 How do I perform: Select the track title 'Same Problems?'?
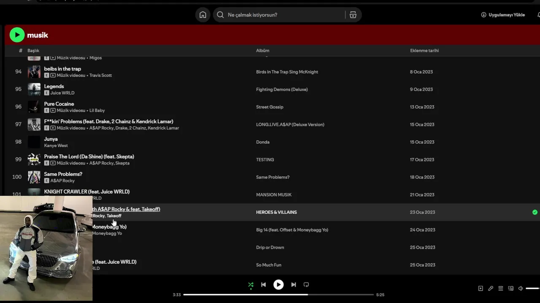click(x=63, y=174)
